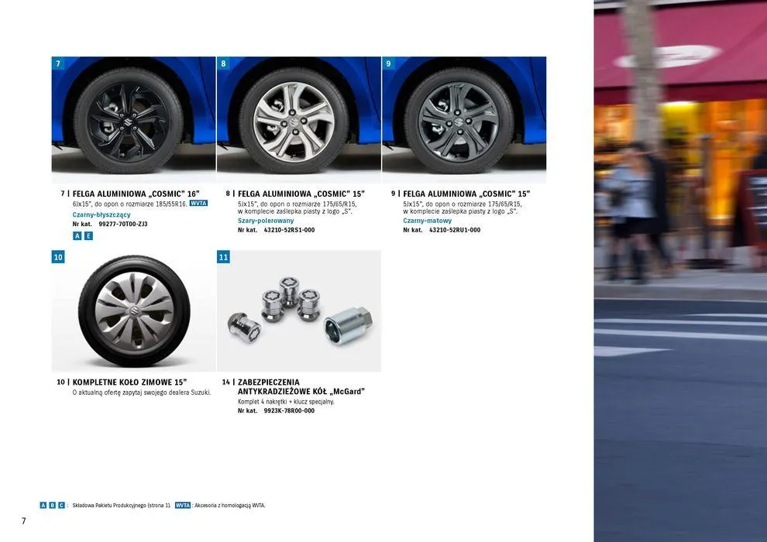
Task: Click the number 9 badge on matte wheel photo
Action: (x=389, y=63)
